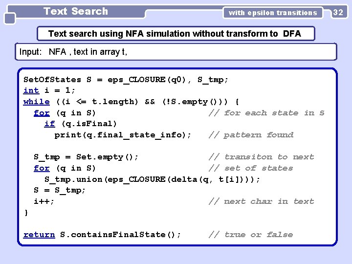Viewport: 352px width, 264px height.
Task: Click the closing brace of the while loop
Action: pyautogui.click(x=26, y=212)
